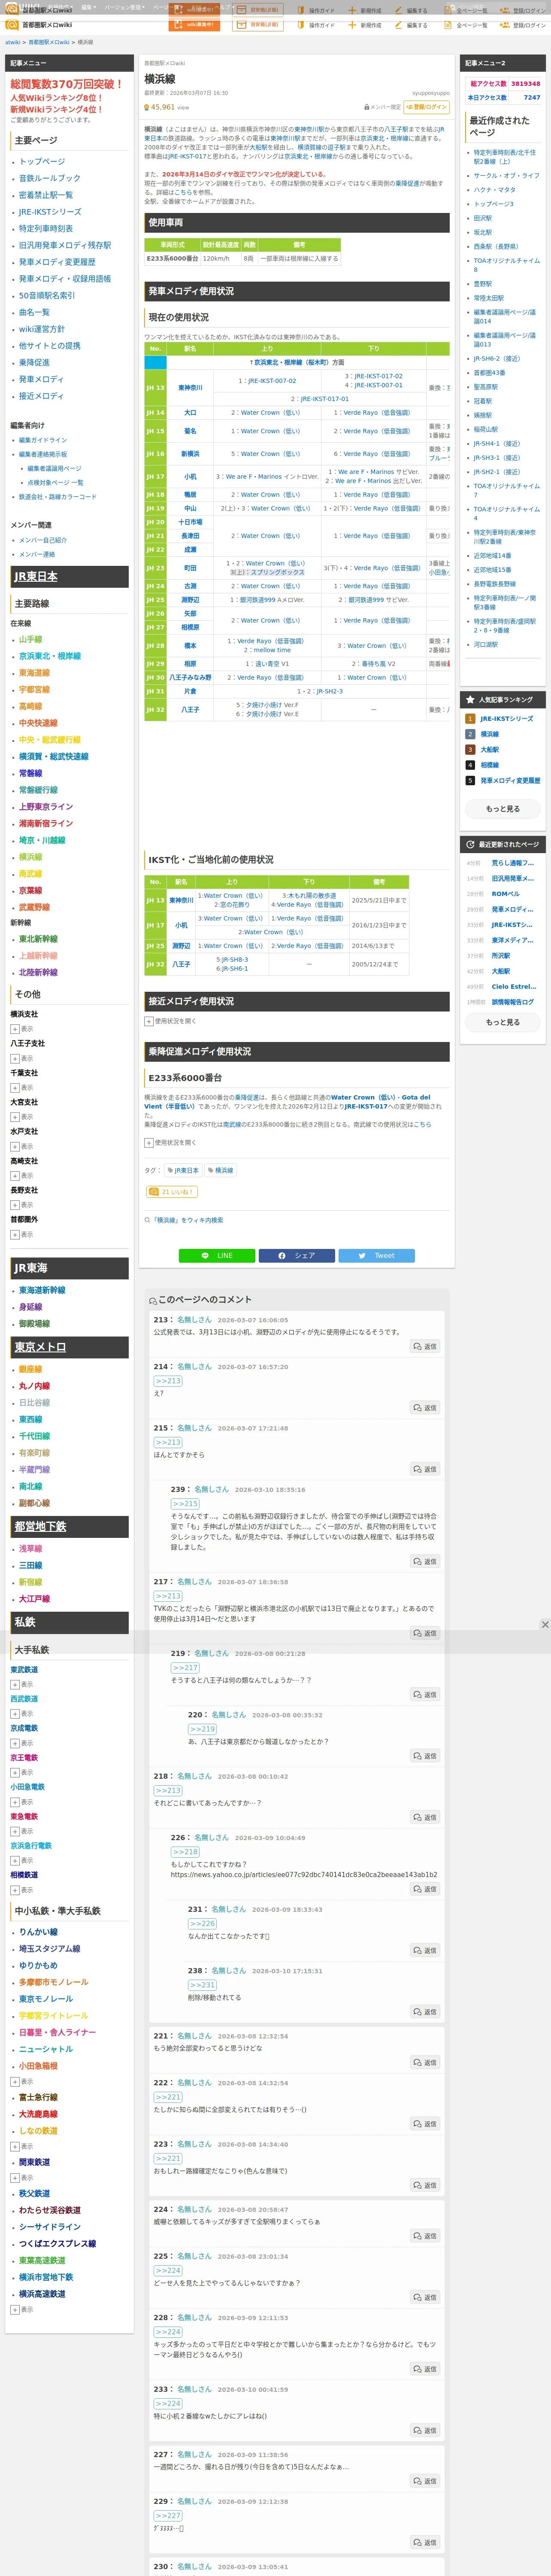
Task: Reply to comment 213 about 公式発表
Action: pyautogui.click(x=425, y=1346)
